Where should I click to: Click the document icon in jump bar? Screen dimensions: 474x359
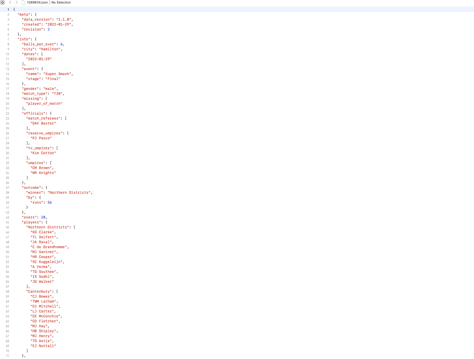(x=24, y=2)
